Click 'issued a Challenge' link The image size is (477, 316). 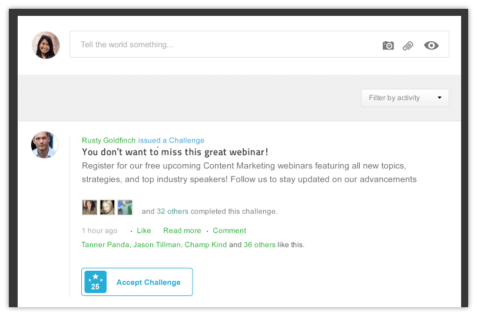coord(171,141)
